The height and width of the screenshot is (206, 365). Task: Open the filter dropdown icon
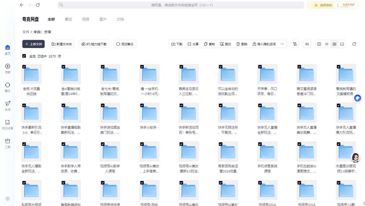[x=294, y=44]
